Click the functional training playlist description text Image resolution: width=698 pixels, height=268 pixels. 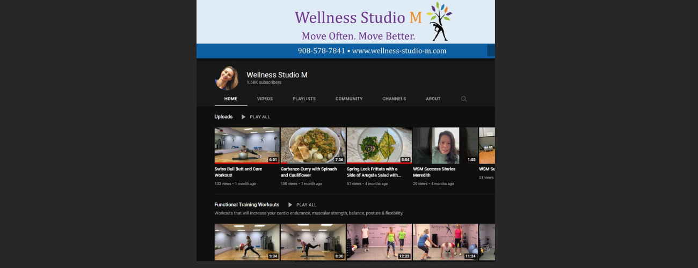[309, 213]
